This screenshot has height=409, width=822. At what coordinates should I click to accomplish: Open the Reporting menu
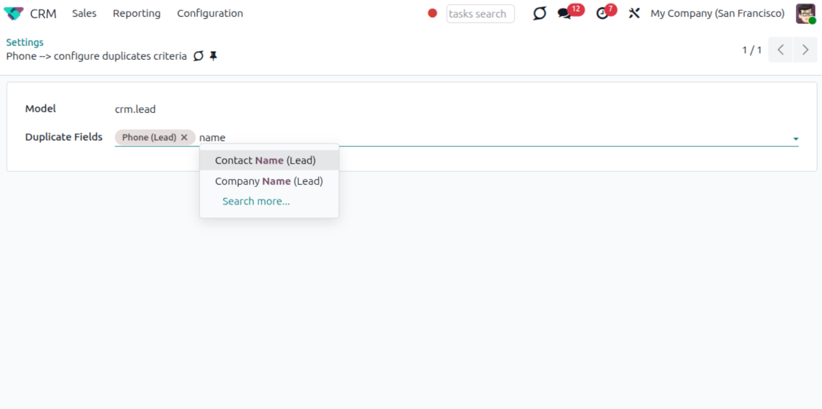pos(137,14)
